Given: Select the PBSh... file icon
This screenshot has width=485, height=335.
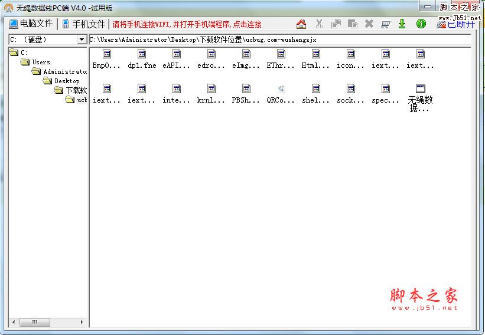Looking at the screenshot, I should point(246,89).
